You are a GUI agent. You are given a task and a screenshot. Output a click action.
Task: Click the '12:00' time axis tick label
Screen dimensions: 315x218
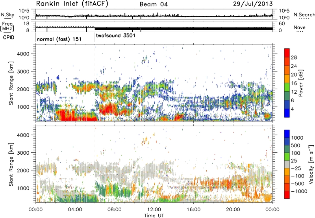154,210
